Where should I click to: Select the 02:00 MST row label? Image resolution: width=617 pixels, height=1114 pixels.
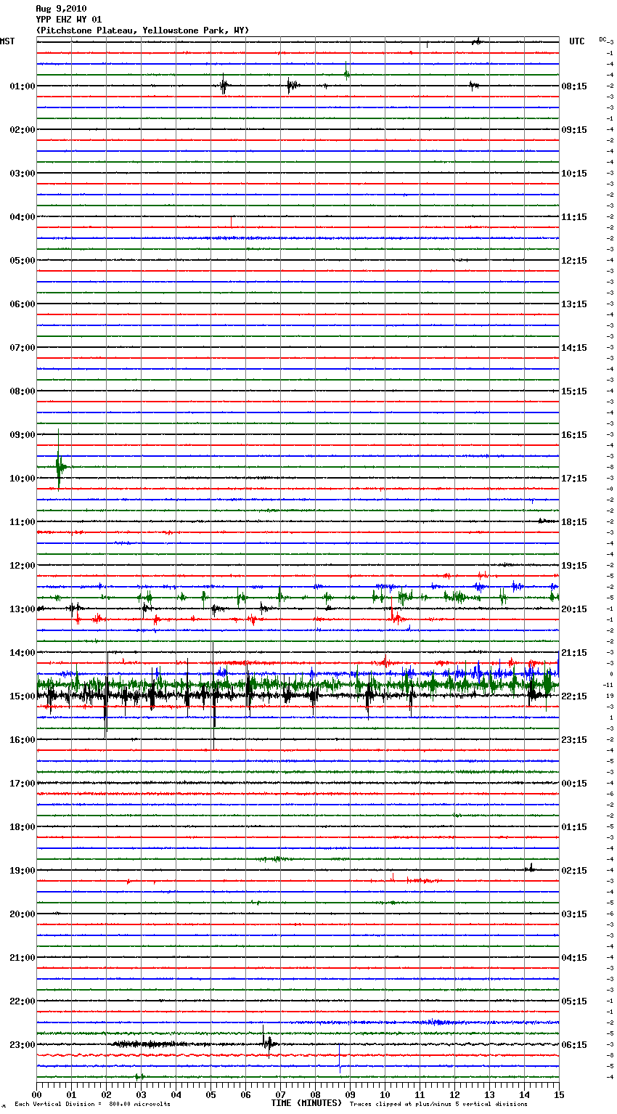23,130
